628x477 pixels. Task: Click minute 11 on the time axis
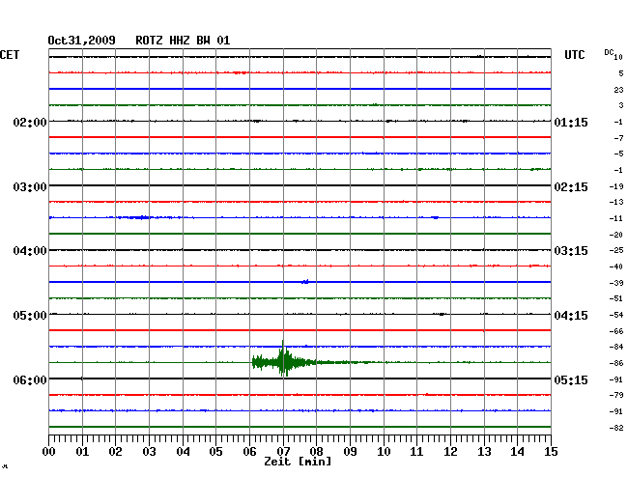(x=416, y=452)
